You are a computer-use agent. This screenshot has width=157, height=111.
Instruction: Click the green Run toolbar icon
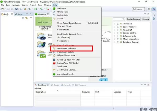(35, 9)
